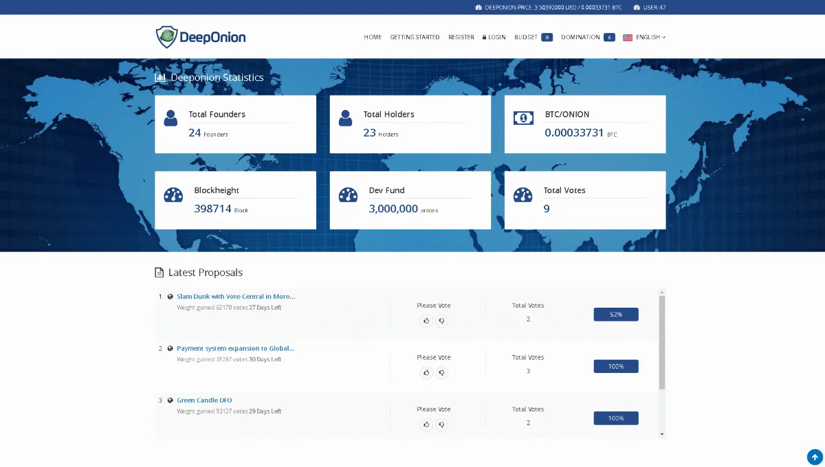Viewport: 825px width, 467px height.
Task: Open the GETTING STARTED menu item
Action: click(415, 37)
